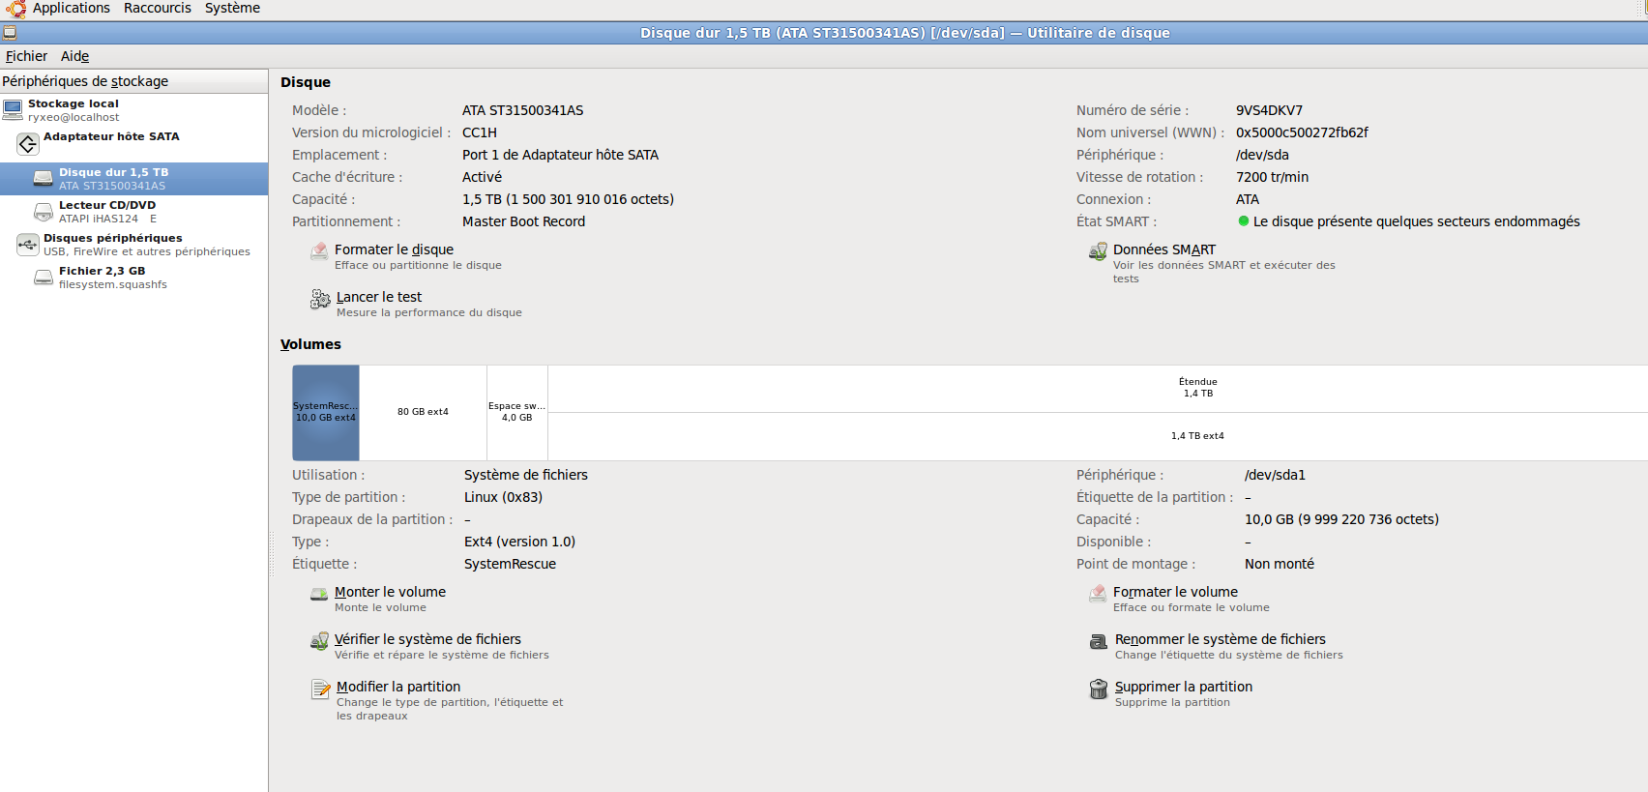The image size is (1648, 792).
Task: Click the window icon in the title bar
Action: pyautogui.click(x=10, y=32)
